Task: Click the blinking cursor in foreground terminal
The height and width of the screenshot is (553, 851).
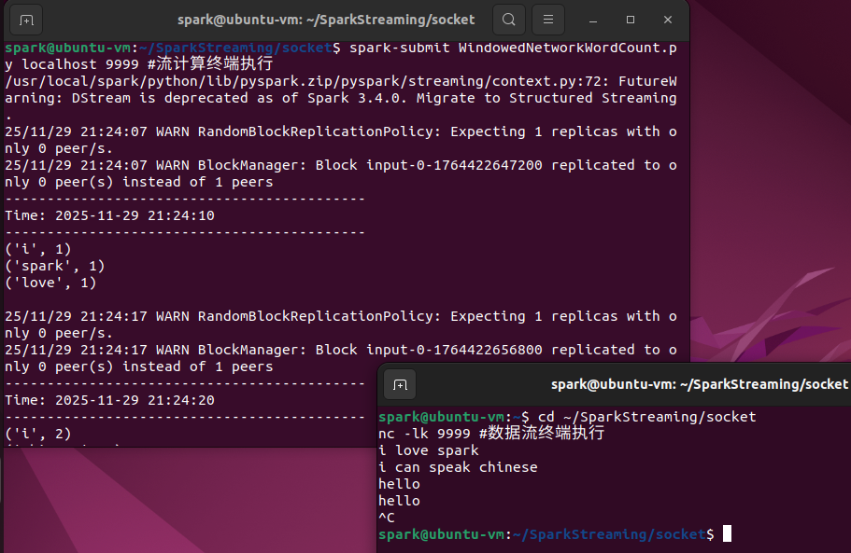Action: (x=728, y=533)
